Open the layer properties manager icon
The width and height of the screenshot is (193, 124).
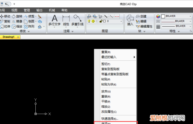tap(89, 16)
